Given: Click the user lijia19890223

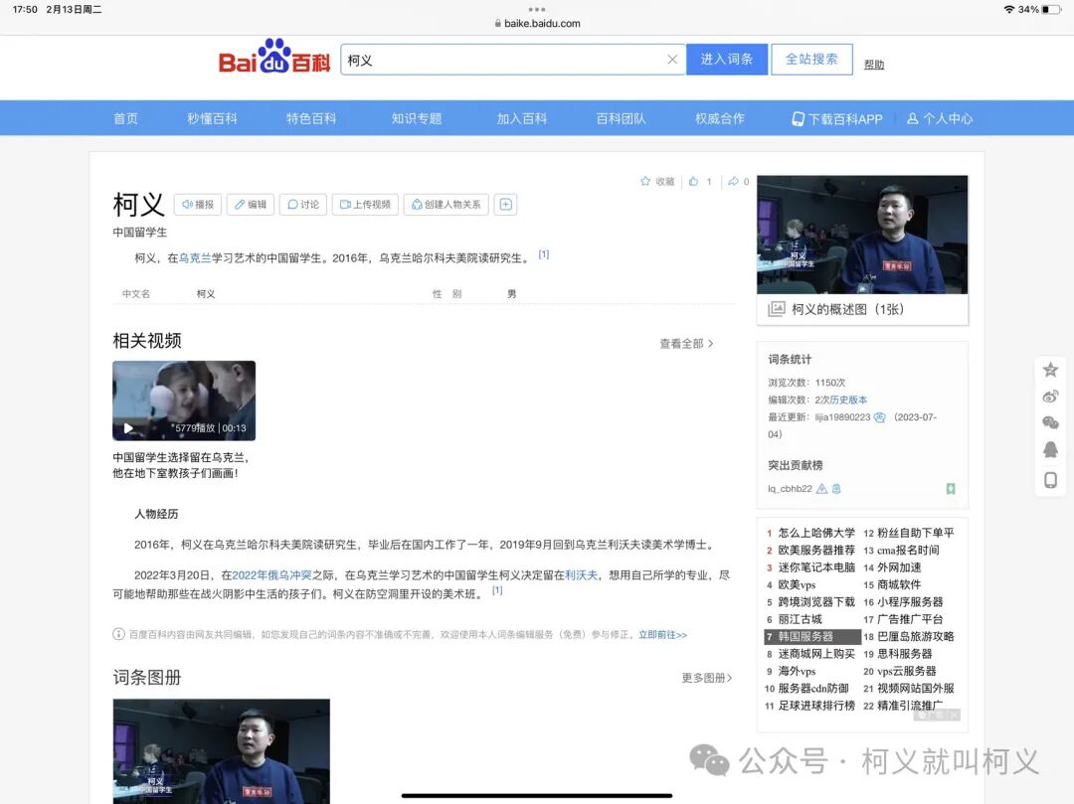Looking at the screenshot, I should click(842, 416).
